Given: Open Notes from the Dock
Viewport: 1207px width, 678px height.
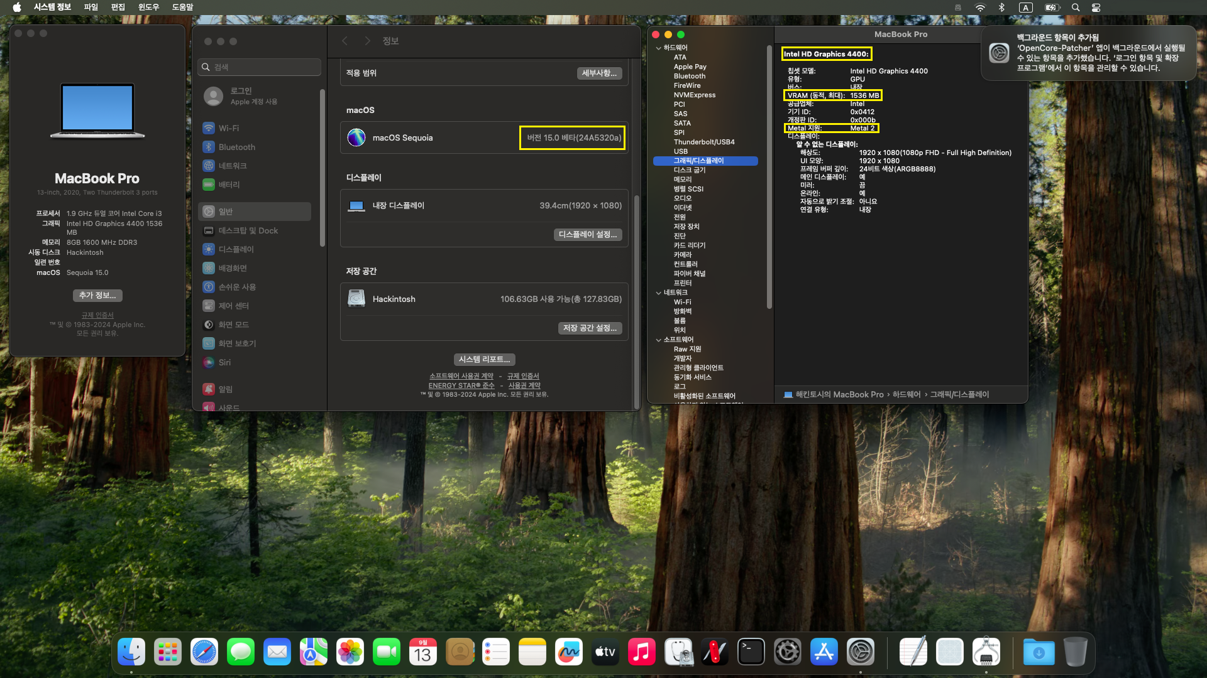Looking at the screenshot, I should (x=532, y=652).
